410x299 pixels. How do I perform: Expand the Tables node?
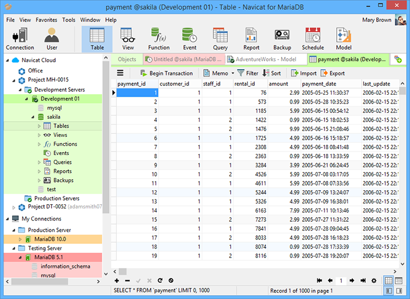click(39, 126)
